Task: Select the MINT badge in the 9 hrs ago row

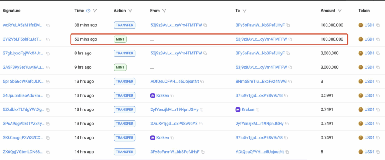Action: point(120,67)
